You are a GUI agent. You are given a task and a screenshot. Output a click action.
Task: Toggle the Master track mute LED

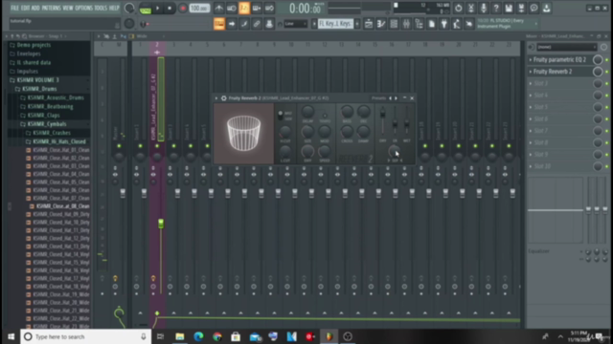point(119,146)
